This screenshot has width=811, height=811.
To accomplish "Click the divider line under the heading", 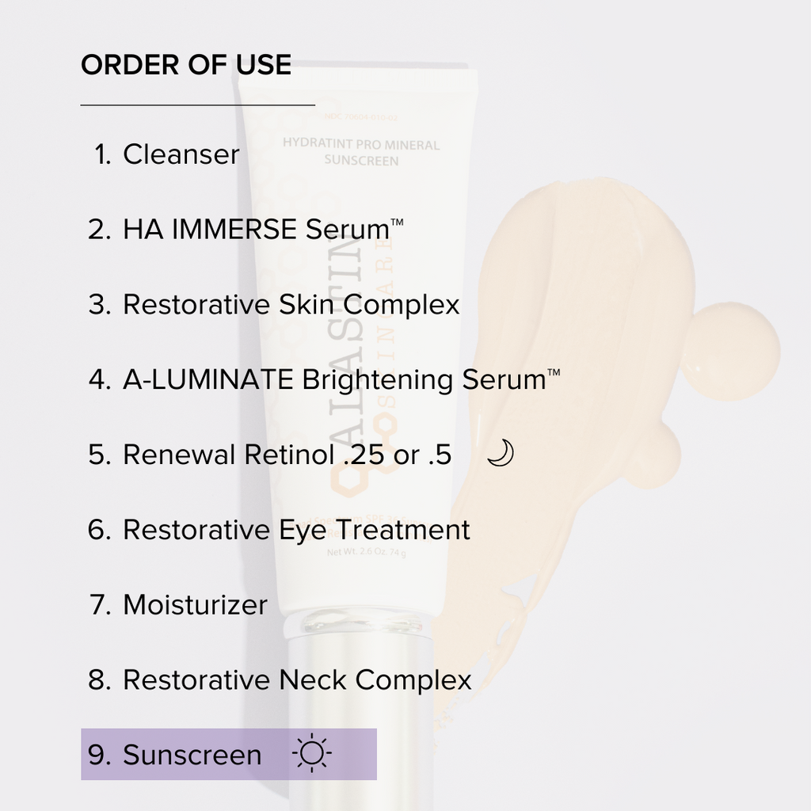I will pos(198,104).
